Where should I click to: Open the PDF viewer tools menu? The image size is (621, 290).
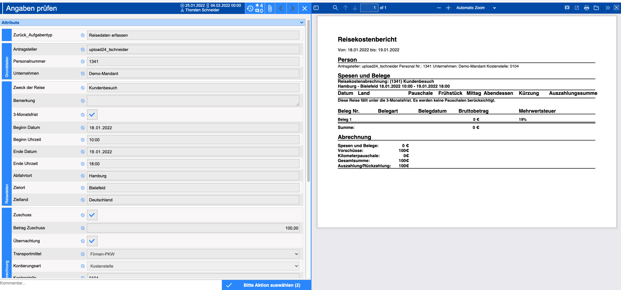click(x=608, y=8)
